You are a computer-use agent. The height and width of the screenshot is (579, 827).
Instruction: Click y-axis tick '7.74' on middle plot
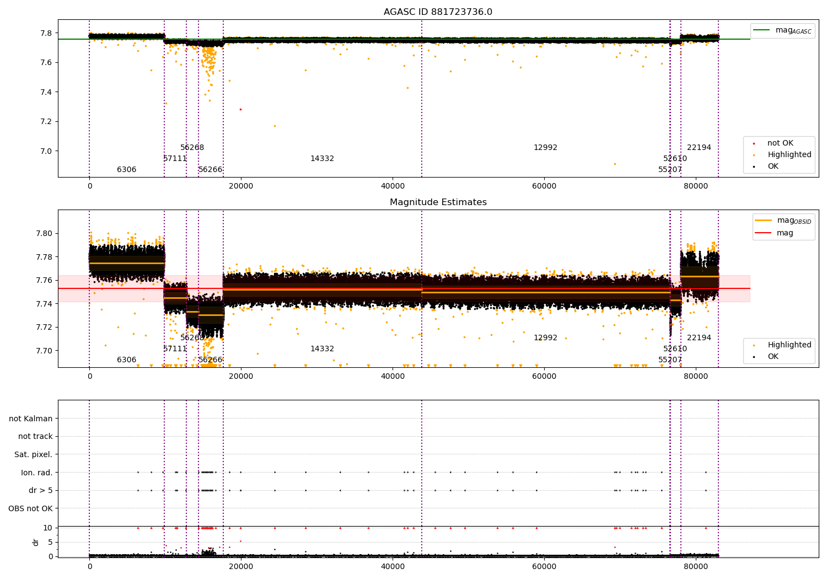[44, 304]
